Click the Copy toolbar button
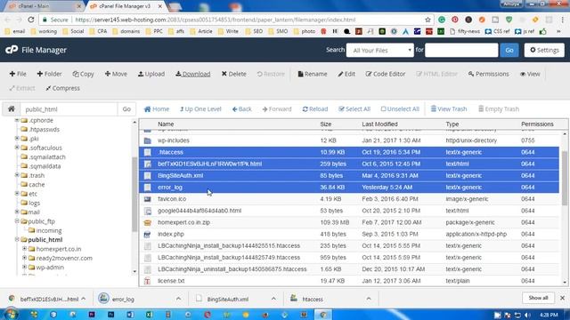This screenshot has width=570, height=320. pyautogui.click(x=83, y=74)
